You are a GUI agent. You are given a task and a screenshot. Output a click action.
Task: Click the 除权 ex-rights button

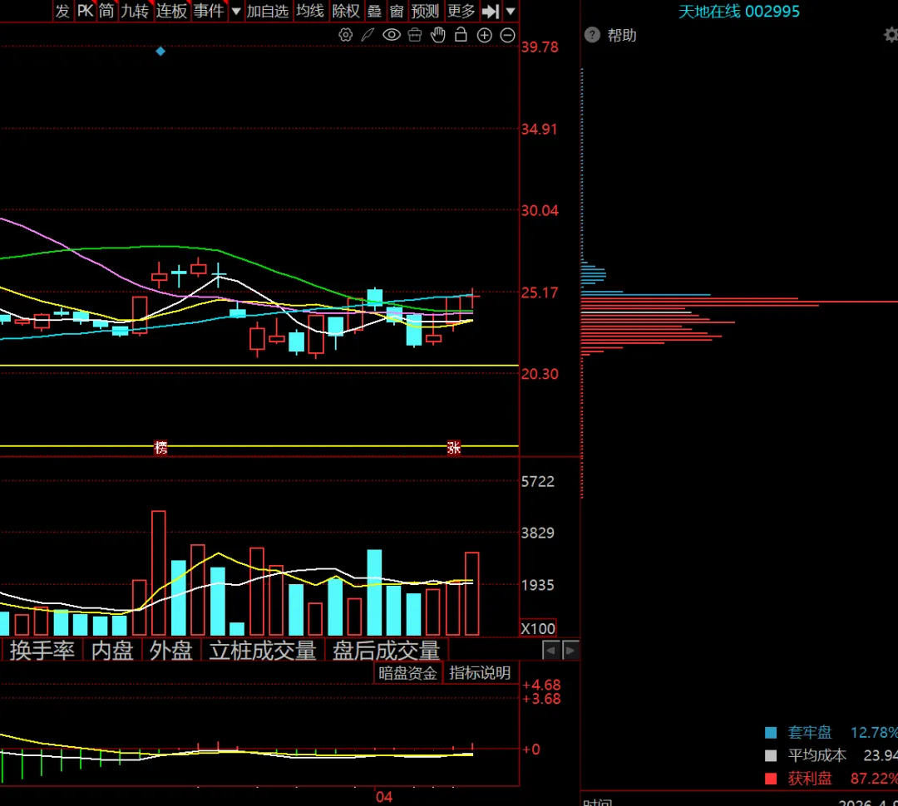346,11
